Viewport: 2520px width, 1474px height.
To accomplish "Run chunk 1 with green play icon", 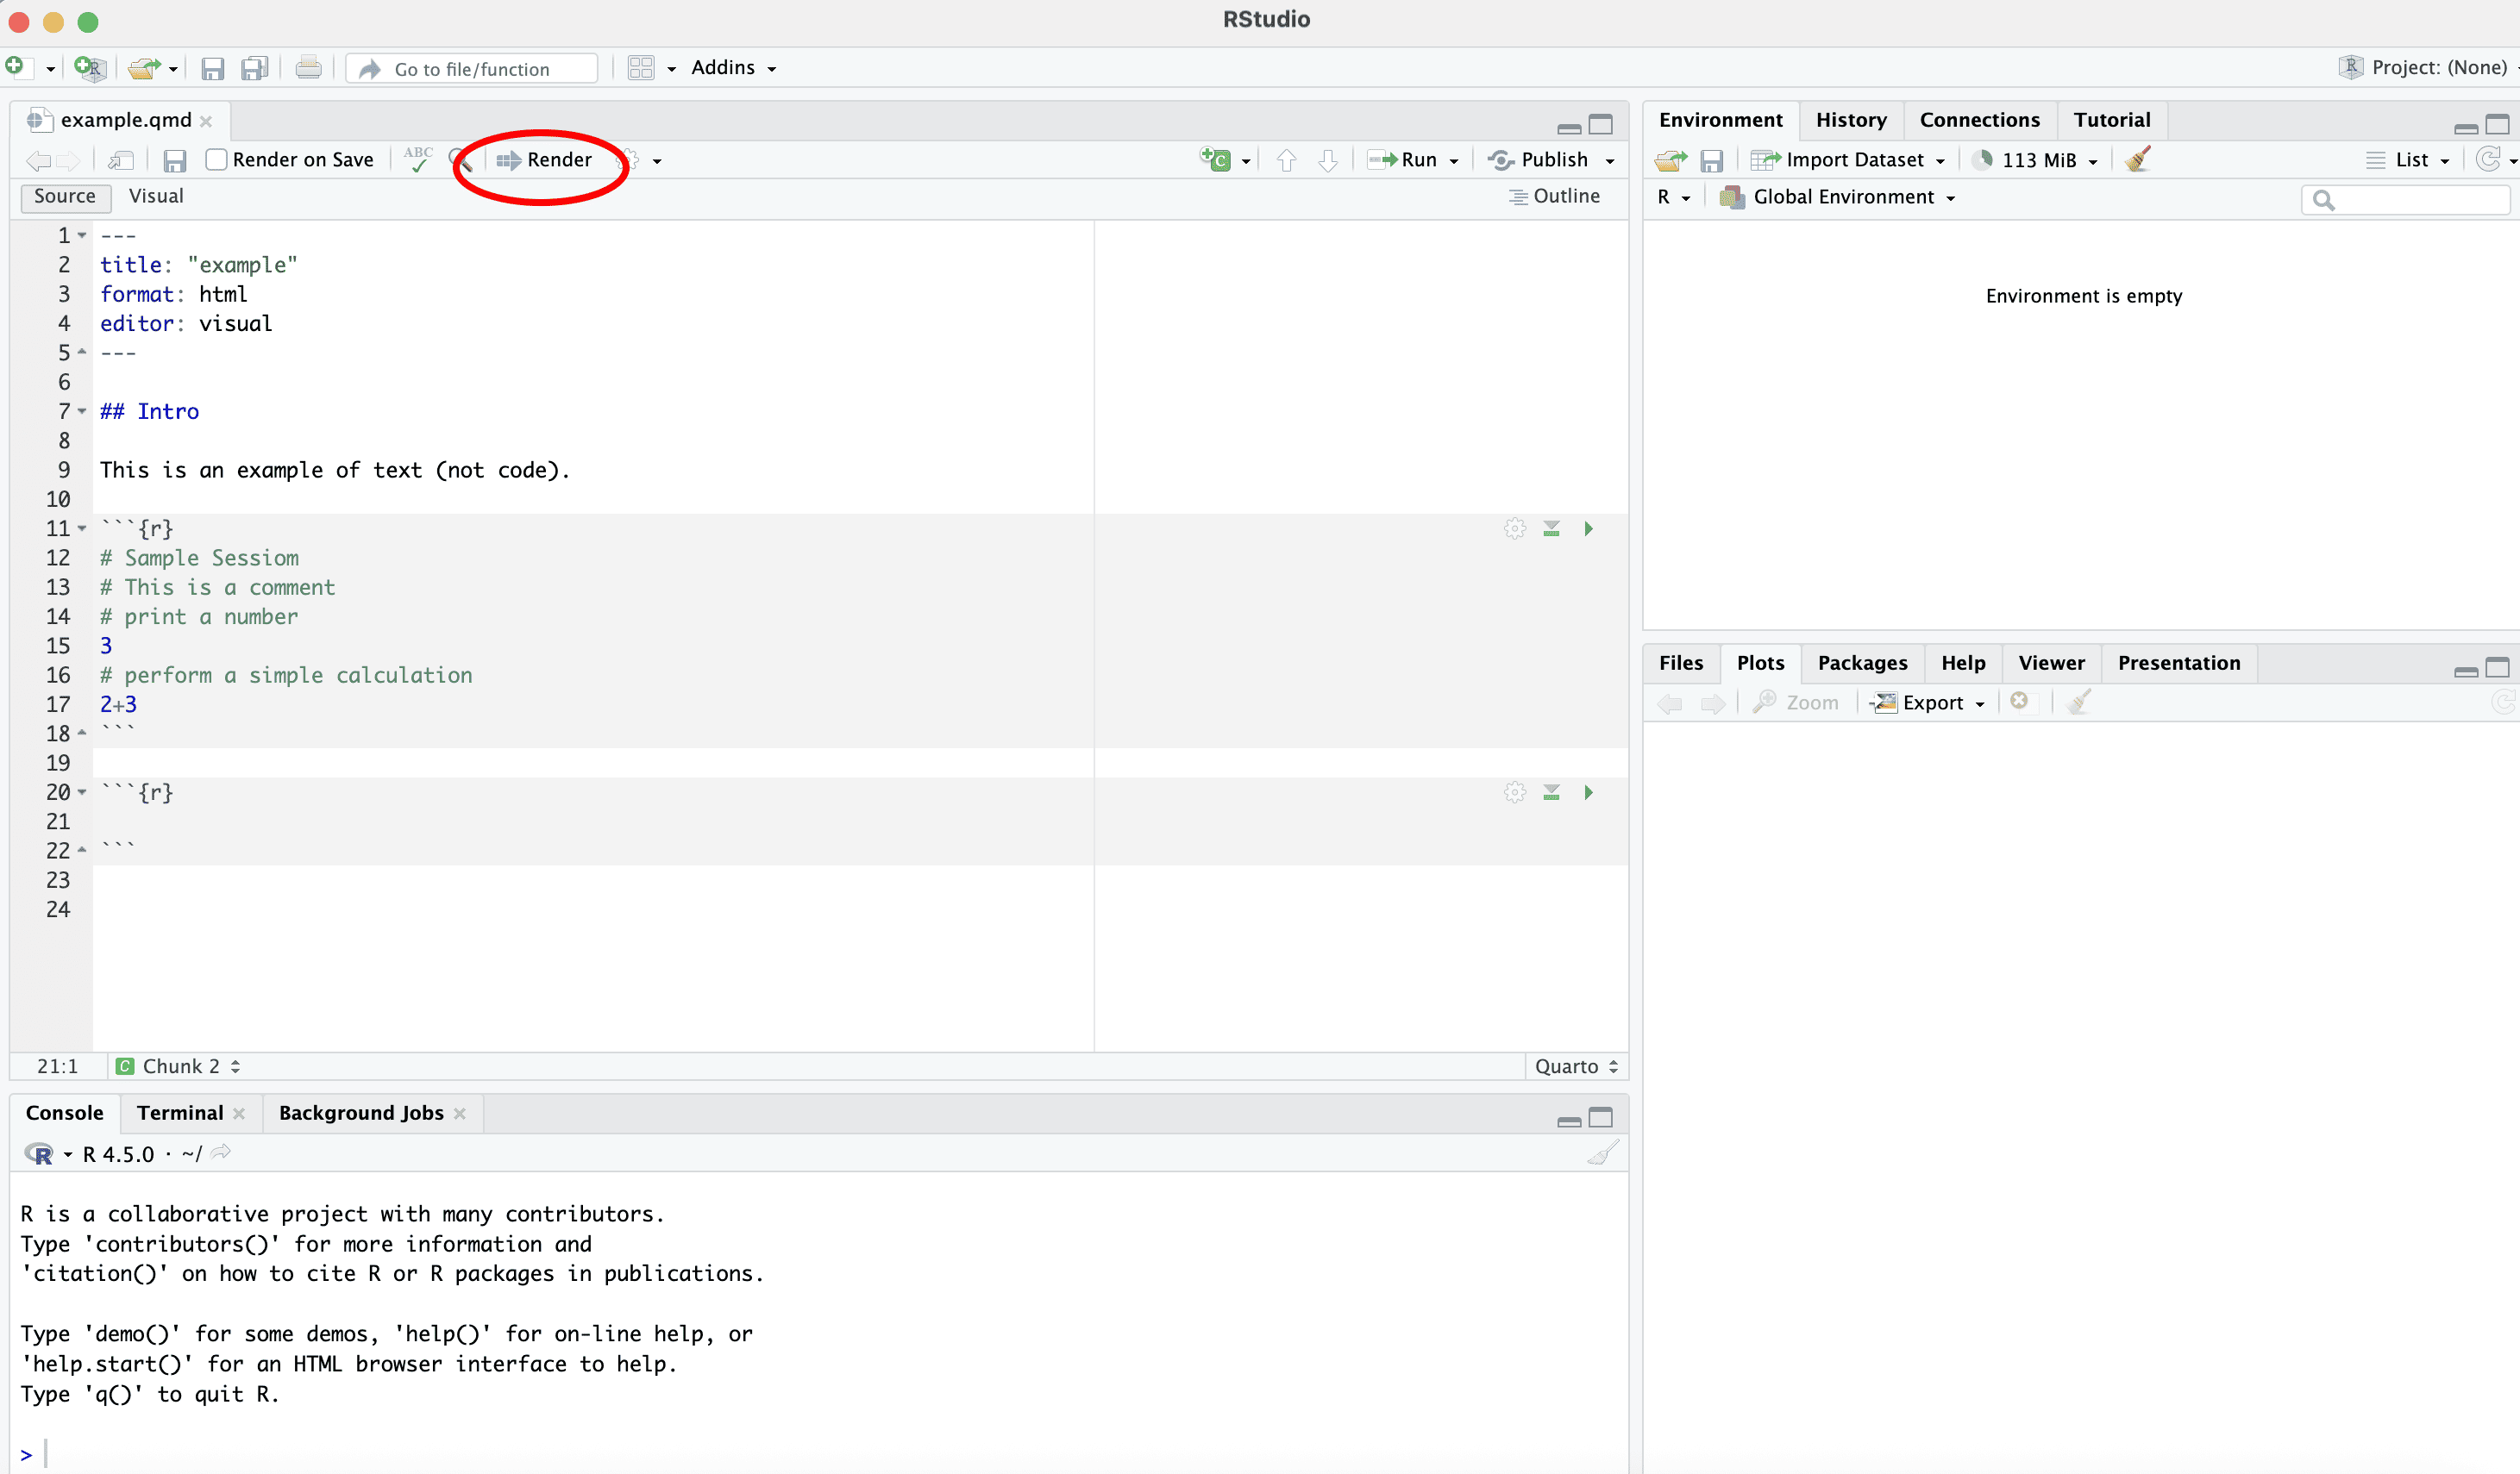I will click(x=1588, y=528).
